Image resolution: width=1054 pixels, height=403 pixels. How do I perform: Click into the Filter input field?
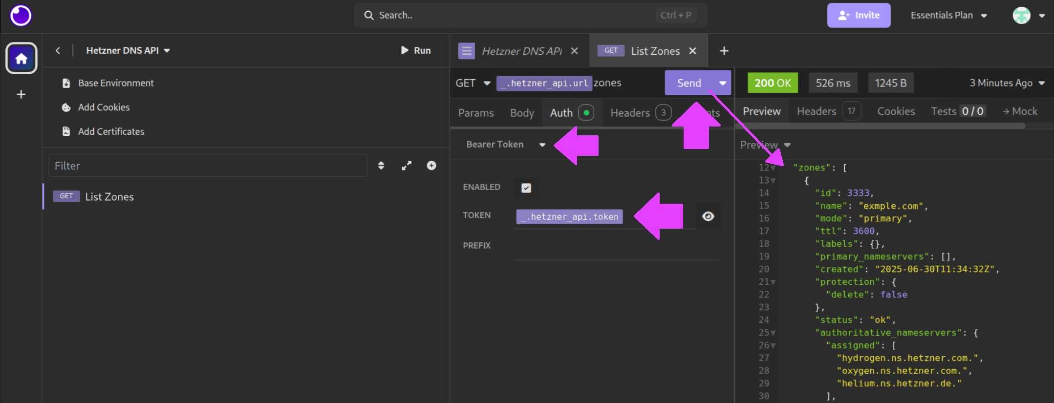click(x=208, y=166)
